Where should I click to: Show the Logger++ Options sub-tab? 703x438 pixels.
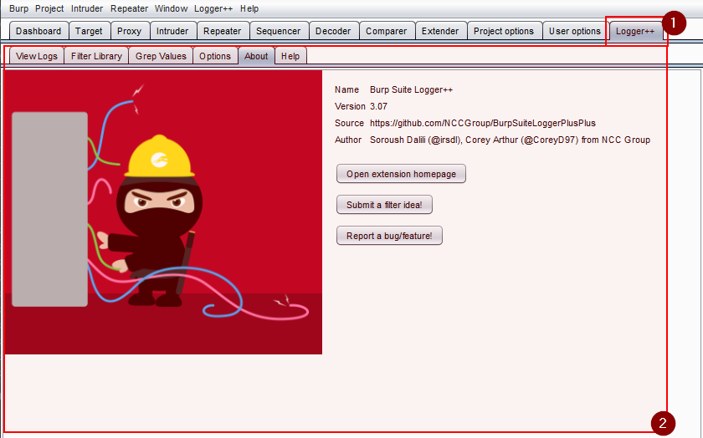click(x=215, y=56)
